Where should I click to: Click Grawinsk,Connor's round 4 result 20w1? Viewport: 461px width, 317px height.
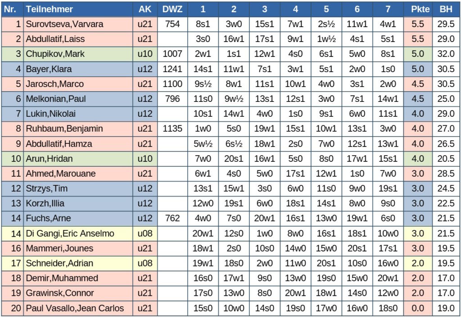coord(295,293)
